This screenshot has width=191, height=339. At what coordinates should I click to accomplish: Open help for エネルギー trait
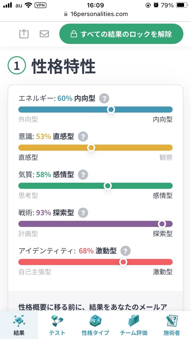click(104, 98)
